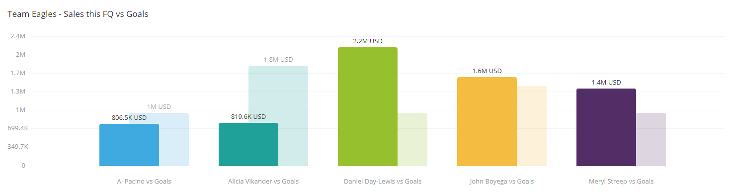Click the 819.6K USD data label

coord(248,117)
